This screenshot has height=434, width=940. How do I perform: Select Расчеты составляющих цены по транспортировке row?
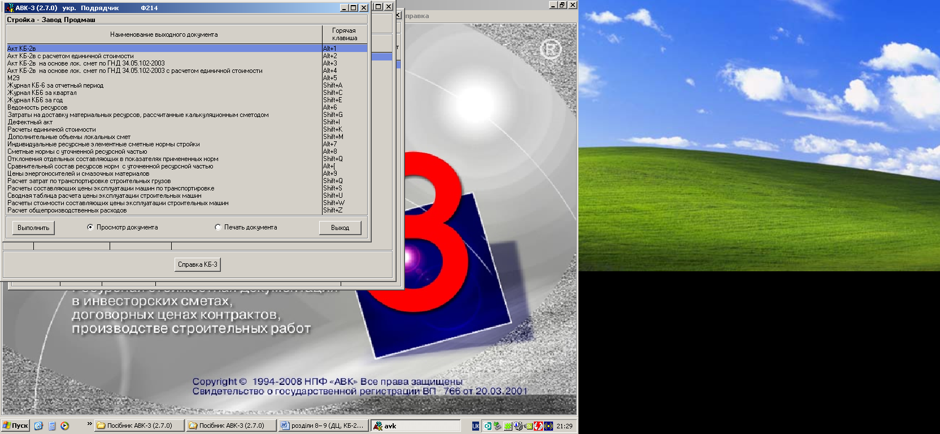tap(187, 188)
